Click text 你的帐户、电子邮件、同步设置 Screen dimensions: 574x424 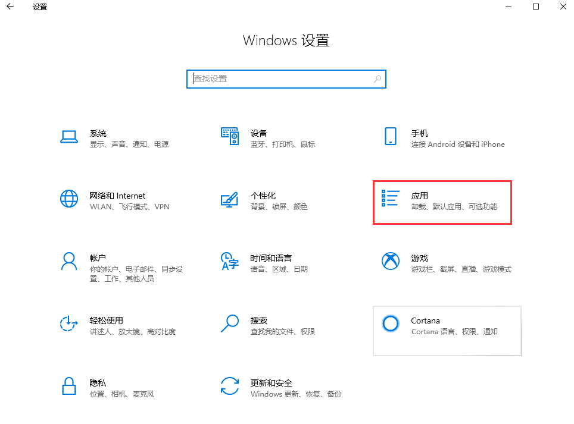click(x=136, y=274)
